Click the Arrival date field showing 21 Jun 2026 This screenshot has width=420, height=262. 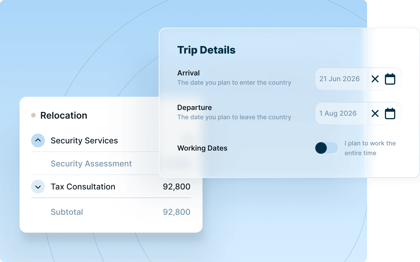click(x=339, y=79)
